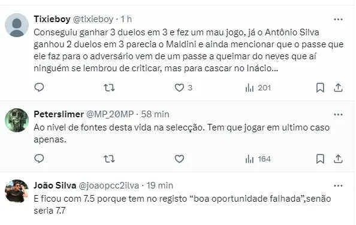The width and height of the screenshot is (356, 225).
Task: Share Tixieboy's tweet
Action: click(x=338, y=88)
